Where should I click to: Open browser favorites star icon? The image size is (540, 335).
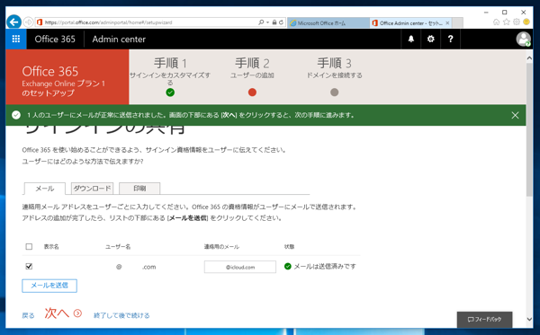[506, 22]
